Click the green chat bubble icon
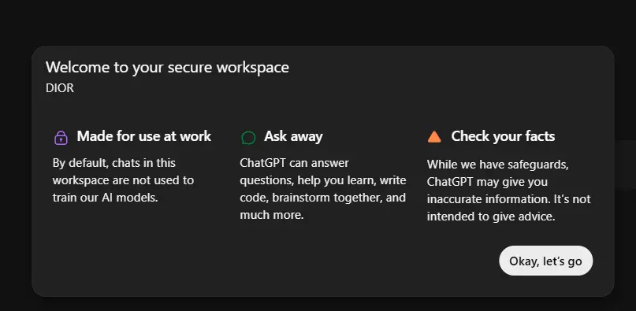 click(x=248, y=138)
